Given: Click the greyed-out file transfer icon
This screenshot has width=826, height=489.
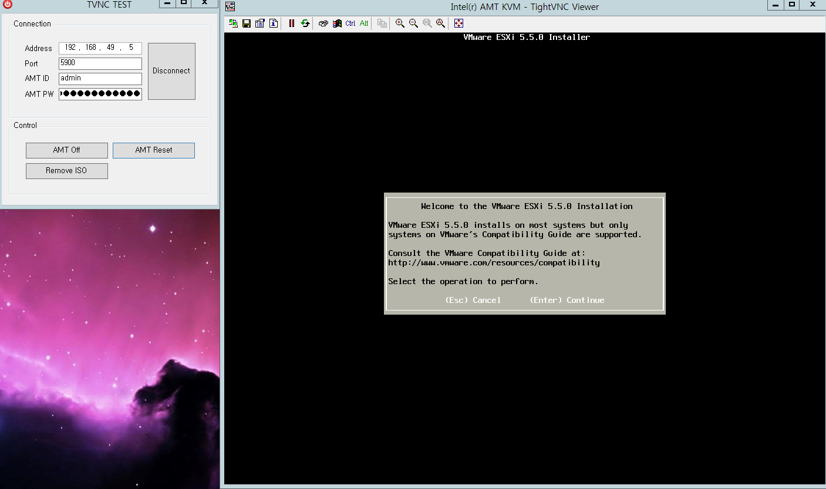Looking at the screenshot, I should coord(382,23).
